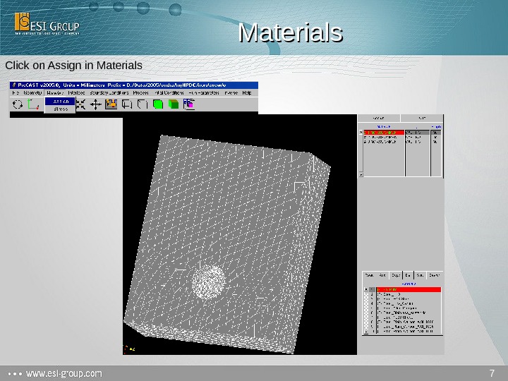Select the red highlighted entry in material database list
Viewport: 508px width, 381px height.
click(408, 289)
